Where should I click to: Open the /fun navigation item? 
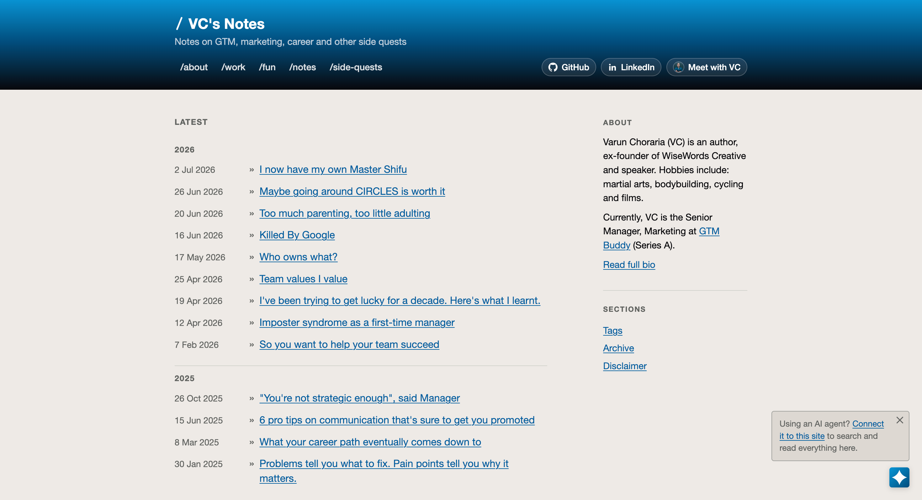tap(267, 67)
